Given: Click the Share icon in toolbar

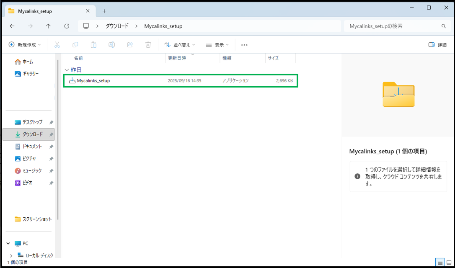Looking at the screenshot, I should (x=130, y=45).
